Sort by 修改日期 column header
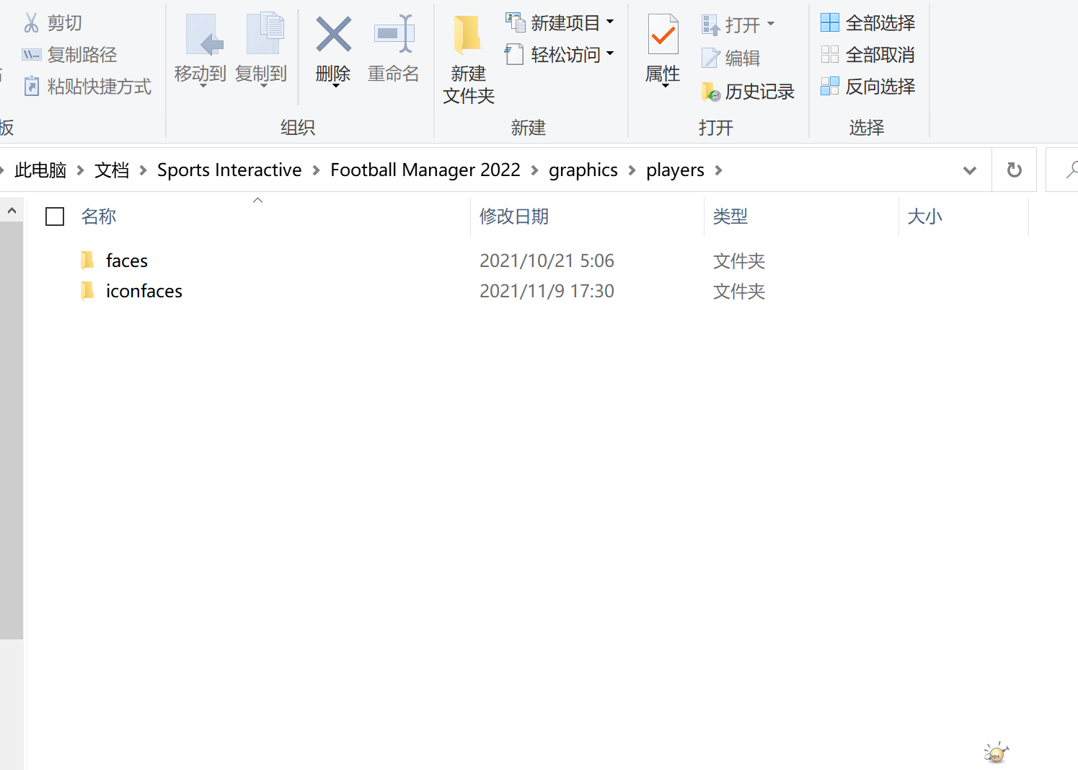1078x770 pixels. point(514,216)
